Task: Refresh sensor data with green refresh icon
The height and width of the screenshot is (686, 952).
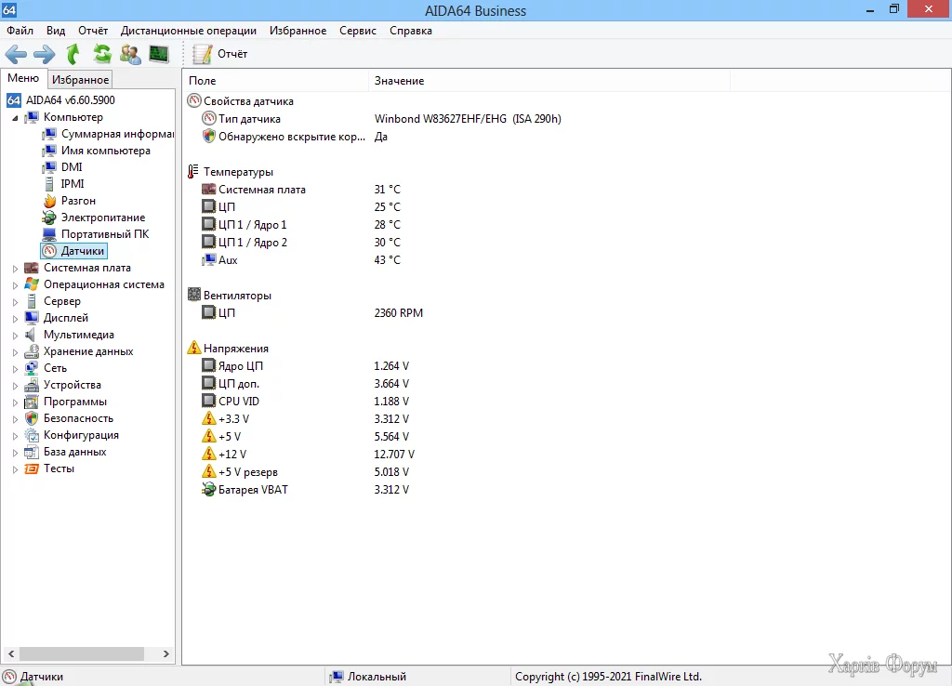Action: click(x=101, y=54)
